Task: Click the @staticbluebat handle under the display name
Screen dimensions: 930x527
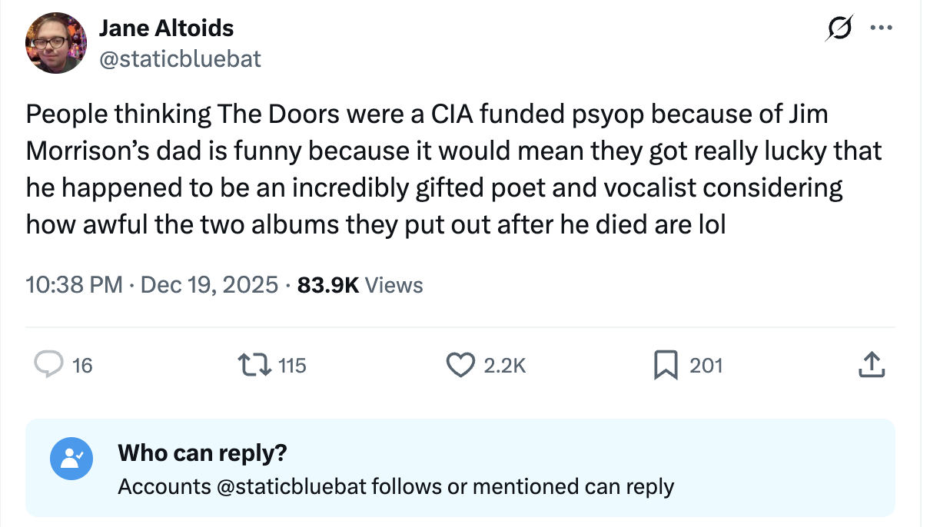Action: (180, 58)
